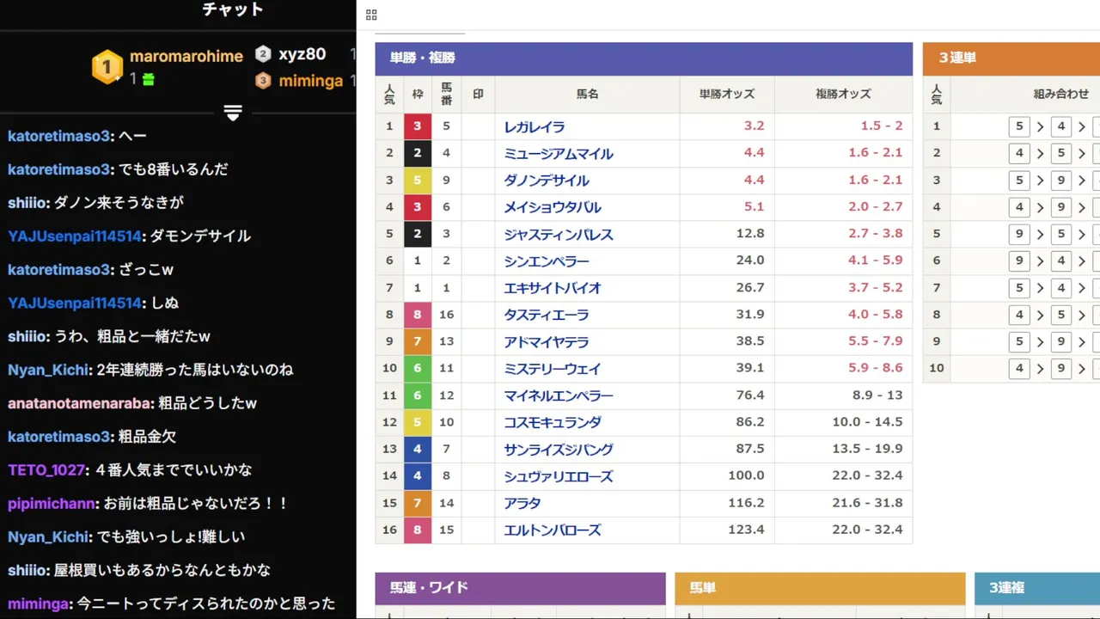Click win odds 12.8 for ジャスティンパレス
1100x619 pixels.
[750, 234]
